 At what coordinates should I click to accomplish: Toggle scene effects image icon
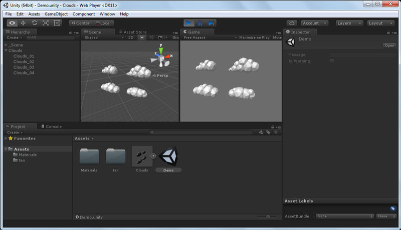point(160,37)
